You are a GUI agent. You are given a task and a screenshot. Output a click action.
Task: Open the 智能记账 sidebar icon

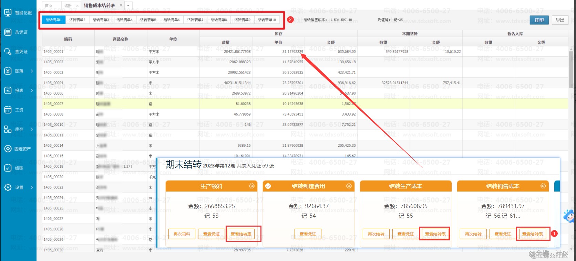(x=8, y=13)
